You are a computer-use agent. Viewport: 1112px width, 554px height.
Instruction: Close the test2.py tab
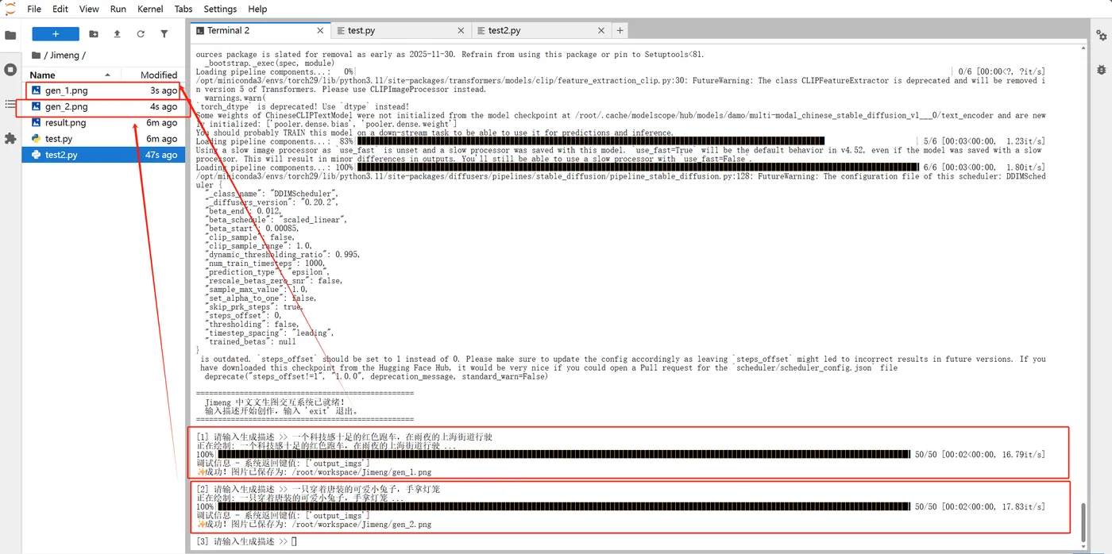601,30
